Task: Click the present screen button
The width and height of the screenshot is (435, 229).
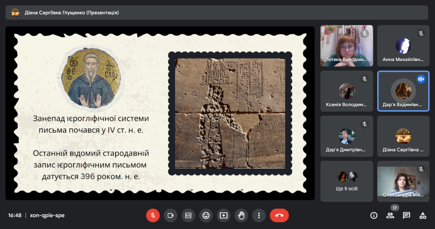Action: 223,215
